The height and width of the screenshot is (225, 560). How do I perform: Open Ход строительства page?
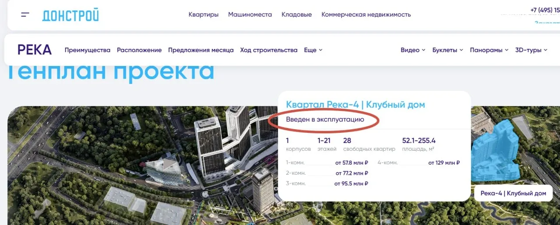click(x=269, y=50)
